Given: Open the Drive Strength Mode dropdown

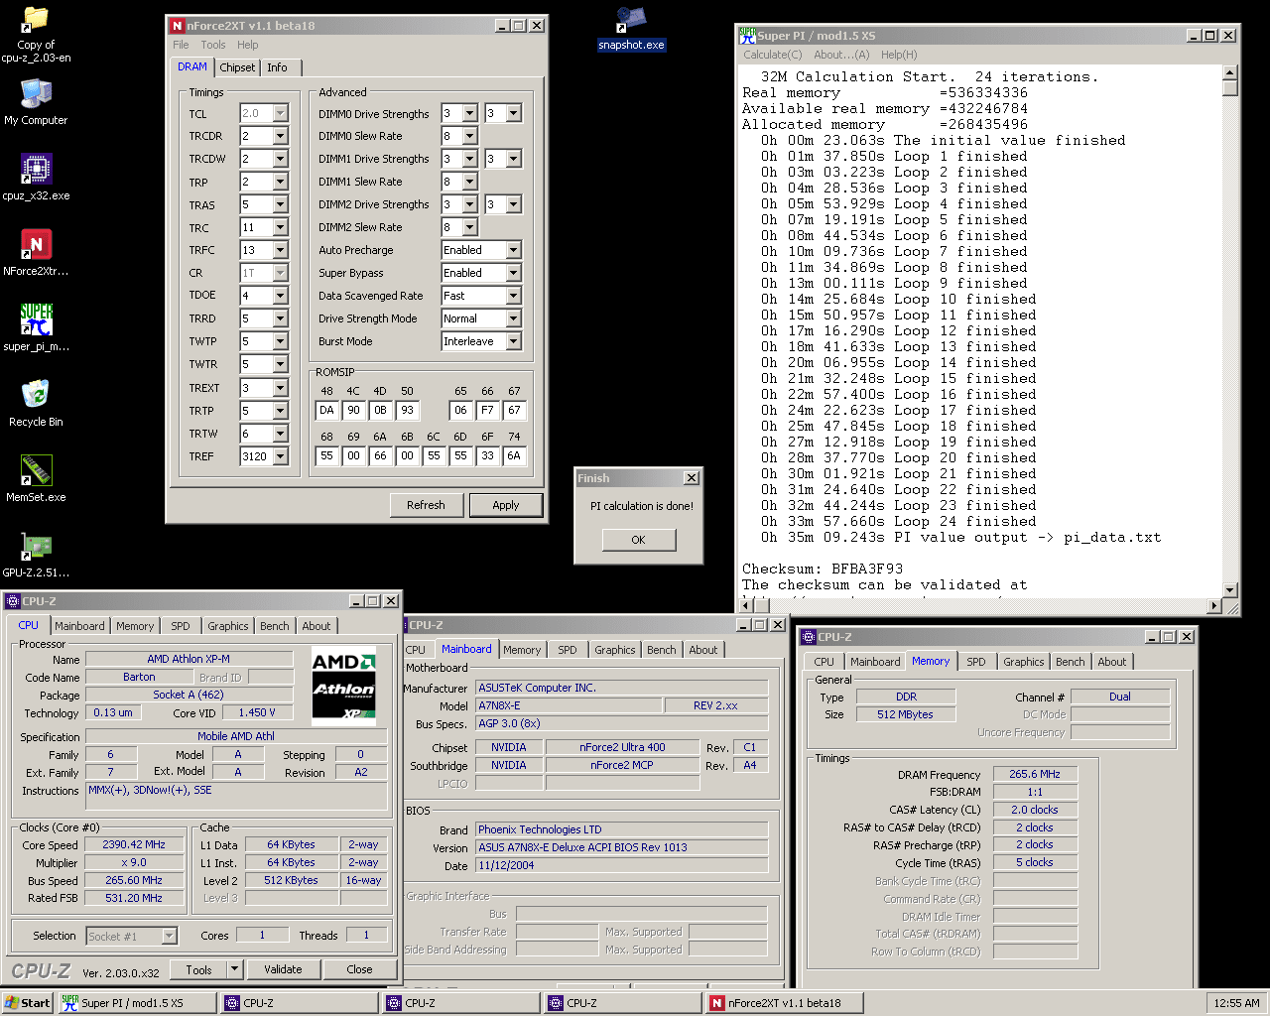Looking at the screenshot, I should pos(513,318).
